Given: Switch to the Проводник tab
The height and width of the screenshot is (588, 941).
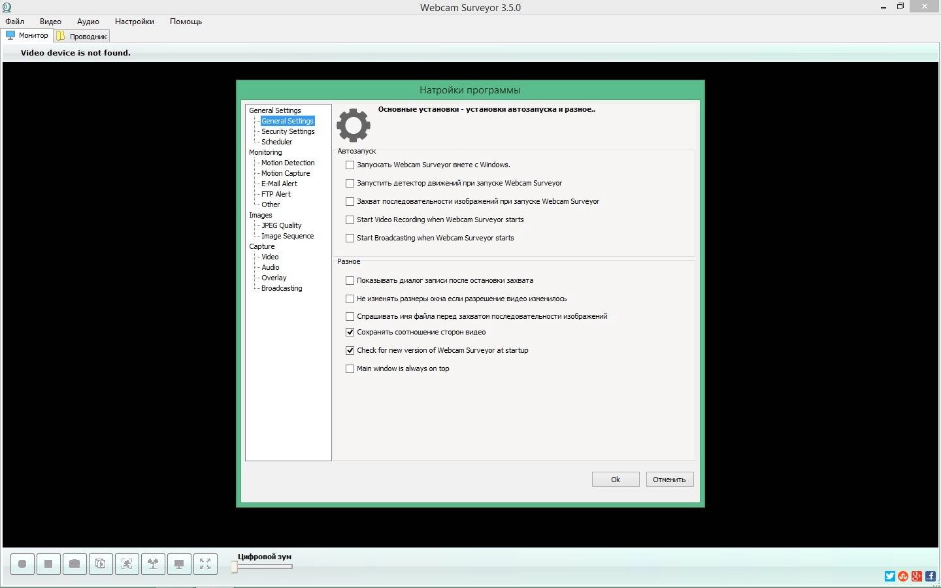Looking at the screenshot, I should pyautogui.click(x=82, y=37).
